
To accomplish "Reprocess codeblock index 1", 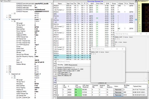I will click(118, 92).
